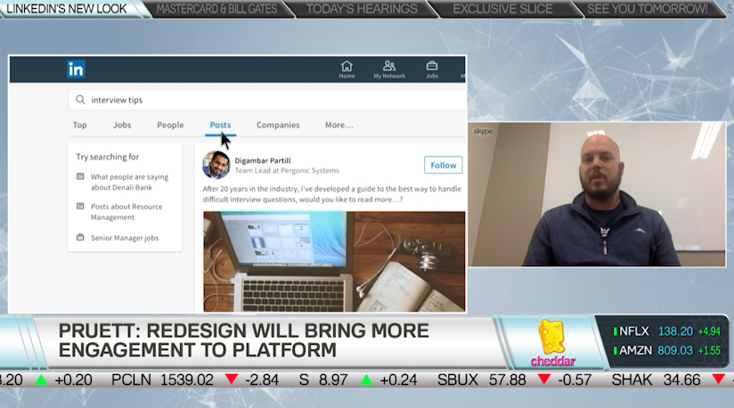Click the Cheddar cheese logo
734x408 pixels.
pos(552,342)
